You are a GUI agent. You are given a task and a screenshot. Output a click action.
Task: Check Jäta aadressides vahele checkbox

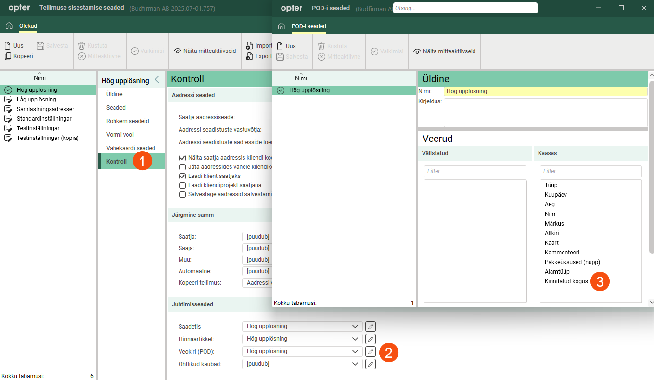(182, 167)
